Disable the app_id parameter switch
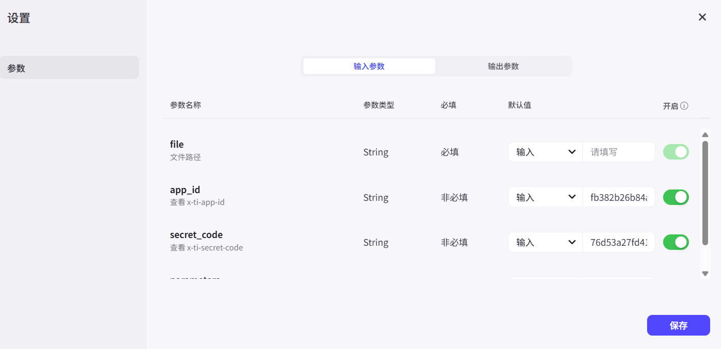This screenshot has height=349, width=721. click(676, 197)
